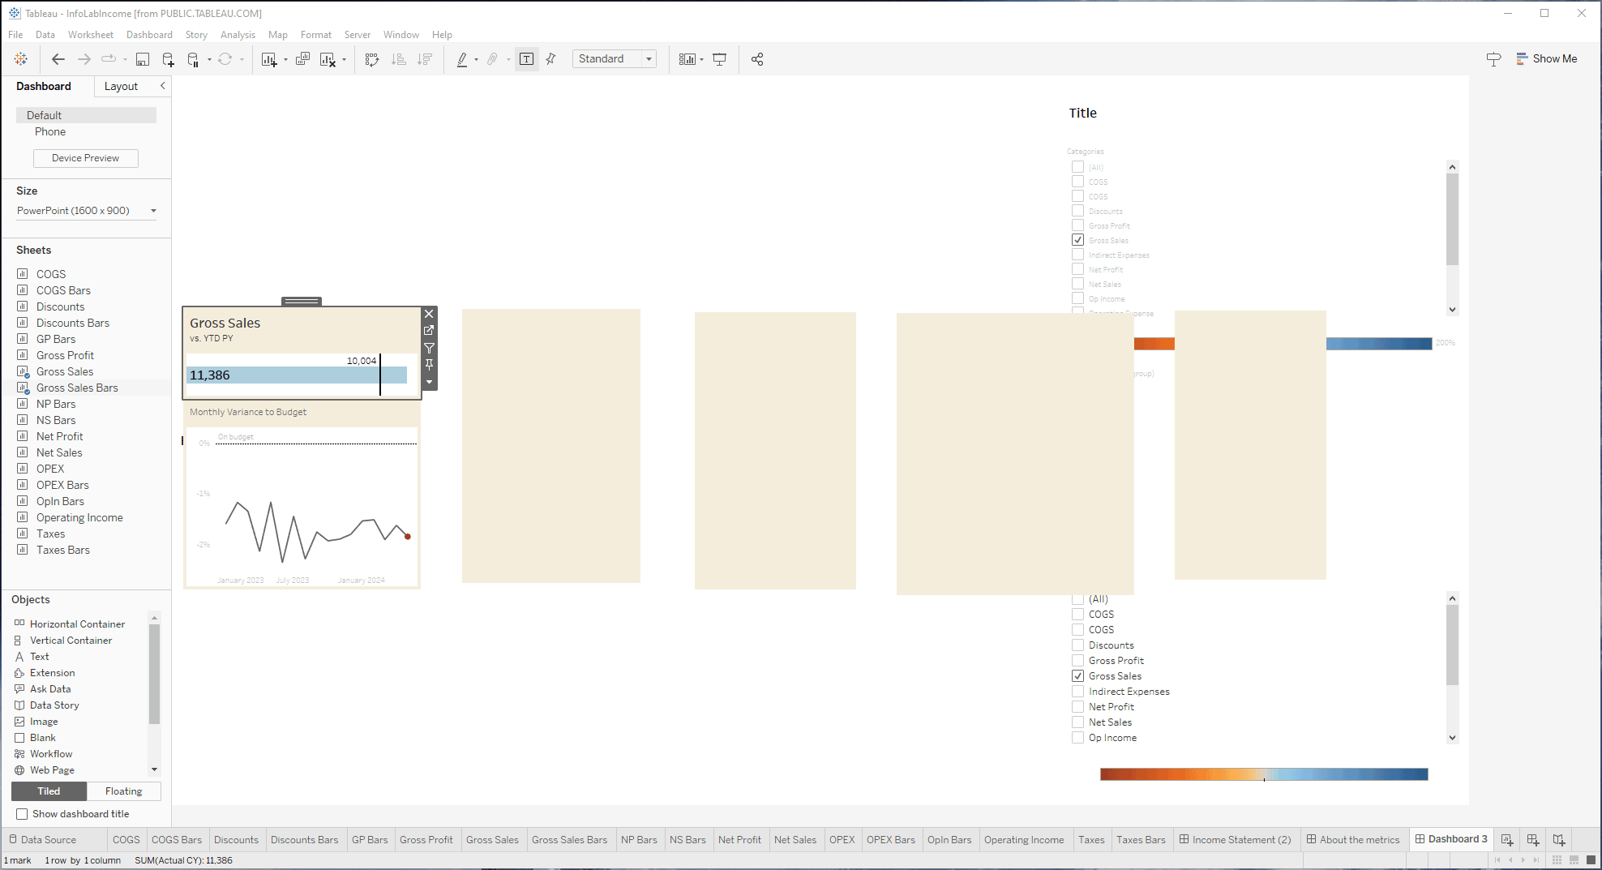Image resolution: width=1602 pixels, height=870 pixels.
Task: Click the New Dashboard tab icon
Action: point(1532,840)
